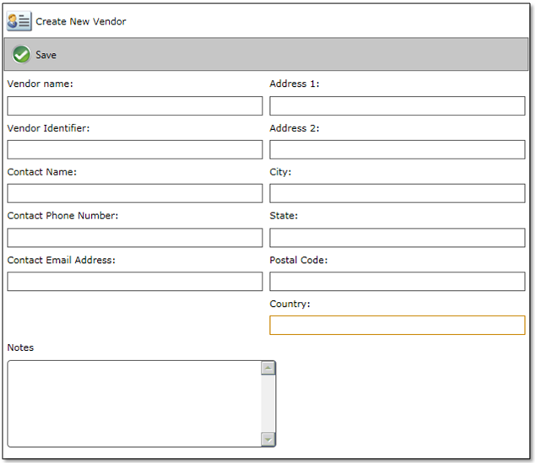This screenshot has height=463, width=535.
Task: Focus the Contact Email Address field
Action: [x=135, y=281]
